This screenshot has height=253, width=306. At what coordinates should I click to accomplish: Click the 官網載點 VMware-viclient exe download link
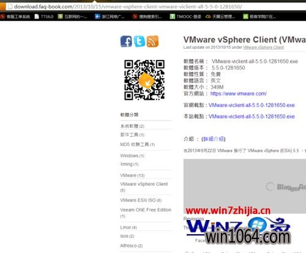pos(252,105)
